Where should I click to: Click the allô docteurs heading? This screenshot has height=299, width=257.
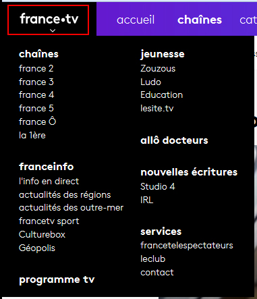(174, 140)
